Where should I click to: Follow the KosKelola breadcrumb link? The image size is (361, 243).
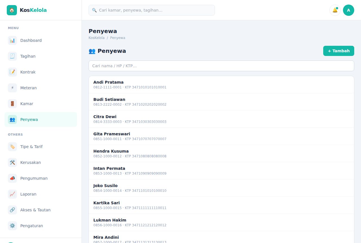pyautogui.click(x=96, y=38)
